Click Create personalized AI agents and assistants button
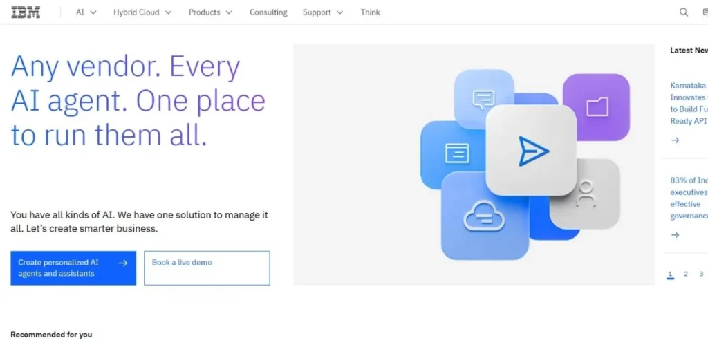 [x=73, y=268]
